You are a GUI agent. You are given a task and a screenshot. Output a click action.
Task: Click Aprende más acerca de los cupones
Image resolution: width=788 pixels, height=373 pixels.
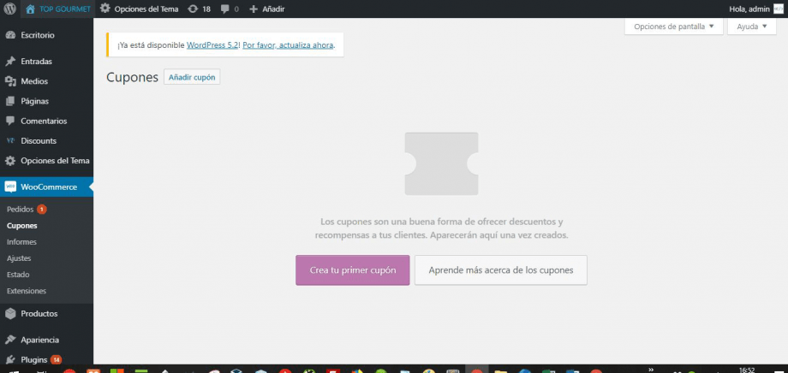[500, 270]
